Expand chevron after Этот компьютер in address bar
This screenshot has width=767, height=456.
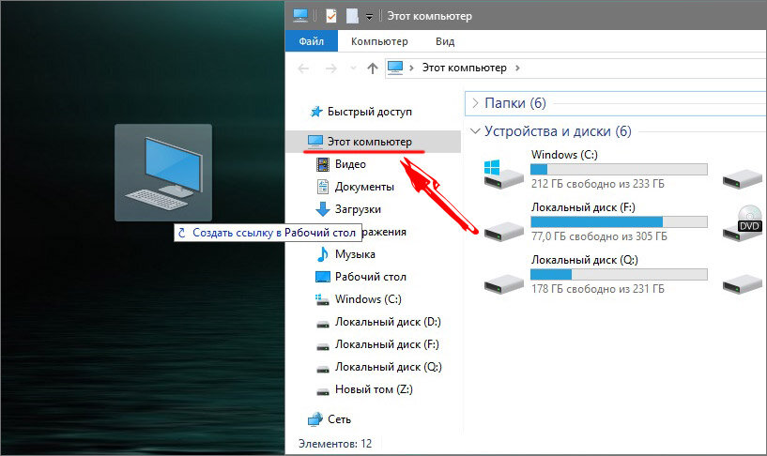coord(517,68)
